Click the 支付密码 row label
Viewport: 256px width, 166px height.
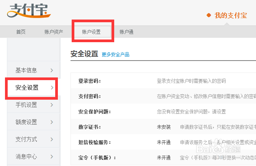coord(89,96)
